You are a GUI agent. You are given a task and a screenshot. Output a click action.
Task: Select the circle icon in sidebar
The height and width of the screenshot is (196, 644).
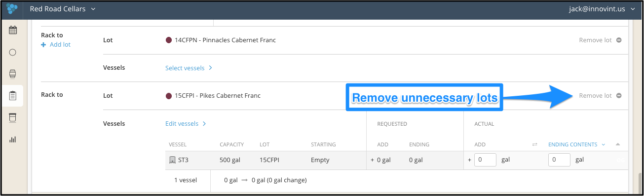(13, 52)
